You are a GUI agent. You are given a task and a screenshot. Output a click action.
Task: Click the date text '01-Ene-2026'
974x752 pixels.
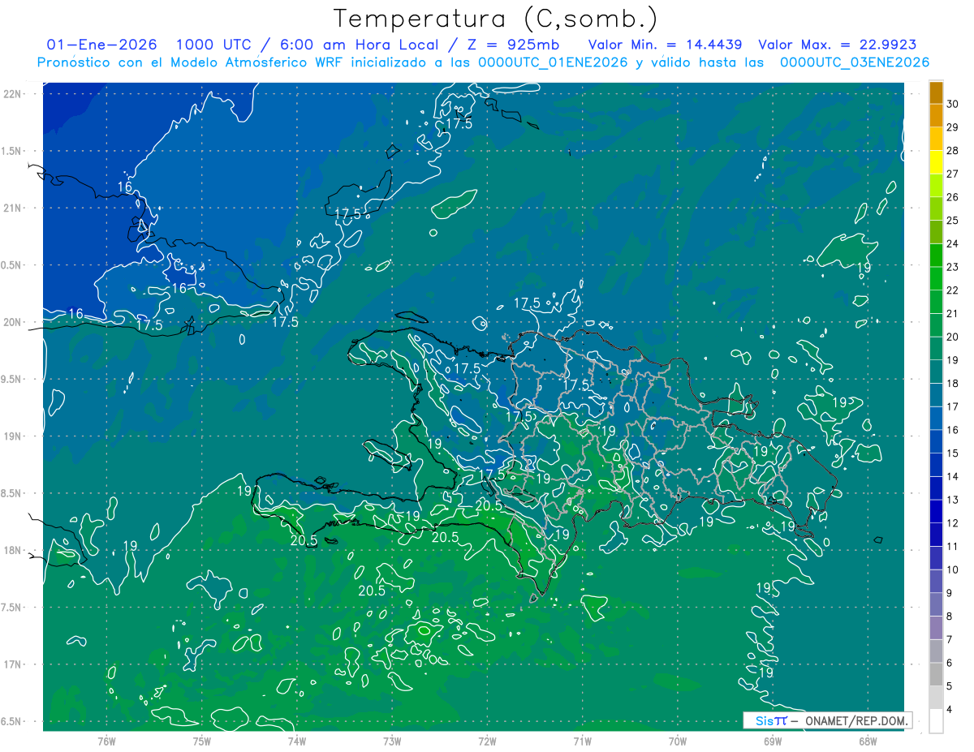(101, 45)
